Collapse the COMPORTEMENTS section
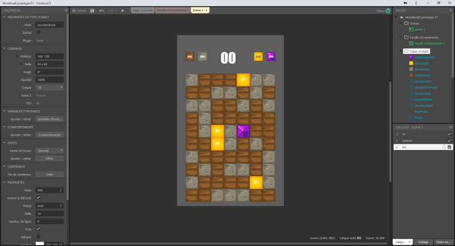The height and width of the screenshot is (246, 455). tap(5, 127)
